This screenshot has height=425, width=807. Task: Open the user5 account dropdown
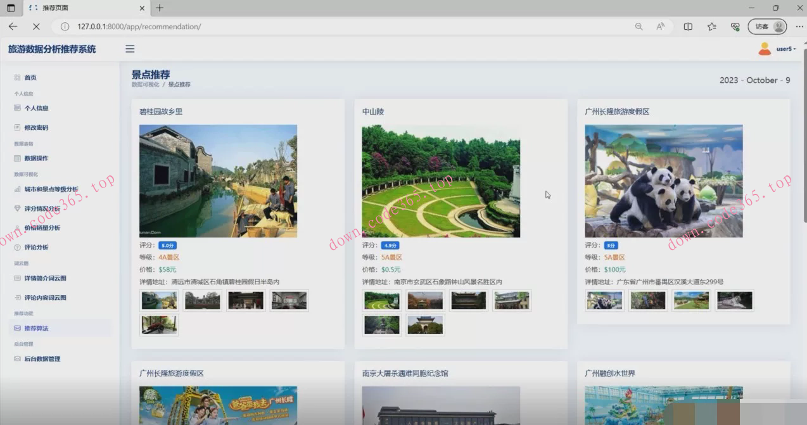pos(777,49)
